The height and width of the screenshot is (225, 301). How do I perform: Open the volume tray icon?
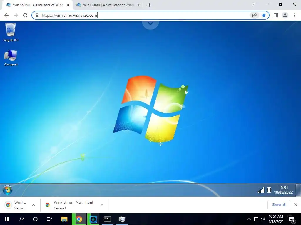click(263, 219)
